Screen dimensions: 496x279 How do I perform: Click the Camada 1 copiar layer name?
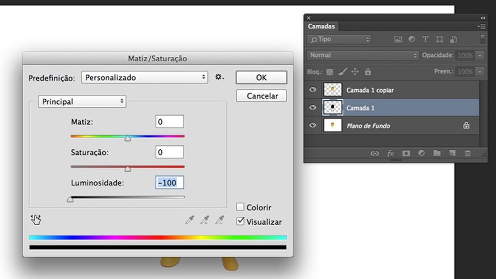click(370, 90)
